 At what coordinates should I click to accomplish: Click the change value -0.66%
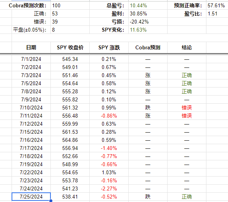coord(109,164)
